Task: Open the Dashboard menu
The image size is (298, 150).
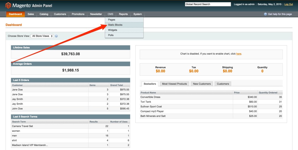Action: (x=15, y=14)
